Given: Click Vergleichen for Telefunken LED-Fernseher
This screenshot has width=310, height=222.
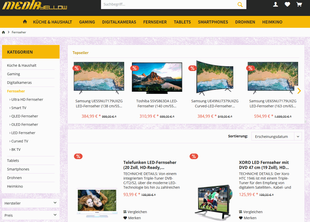Looking at the screenshot, I should pos(135,212).
